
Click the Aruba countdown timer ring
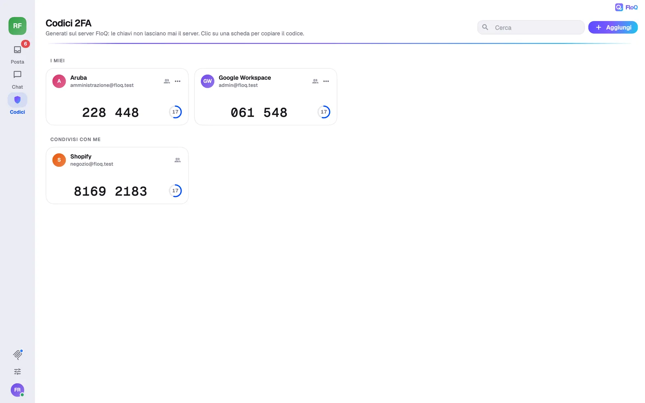tap(175, 112)
